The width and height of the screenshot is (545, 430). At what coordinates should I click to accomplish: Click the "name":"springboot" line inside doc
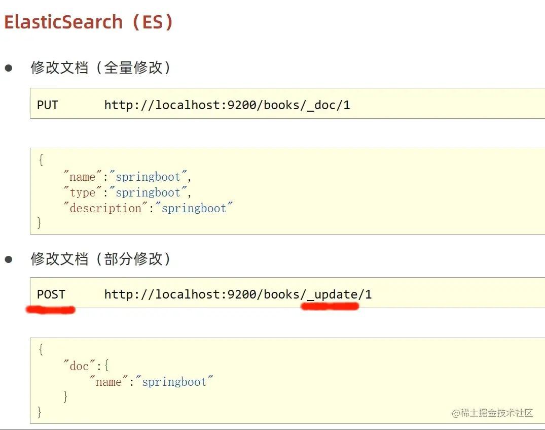point(151,381)
